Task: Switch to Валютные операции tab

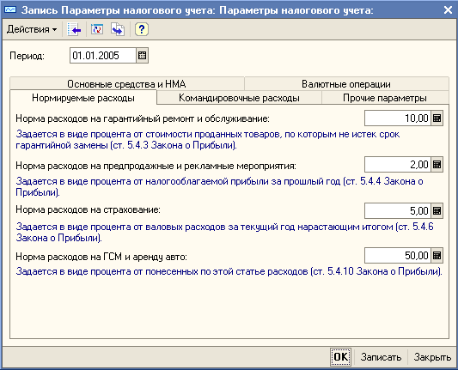Action: [346, 84]
